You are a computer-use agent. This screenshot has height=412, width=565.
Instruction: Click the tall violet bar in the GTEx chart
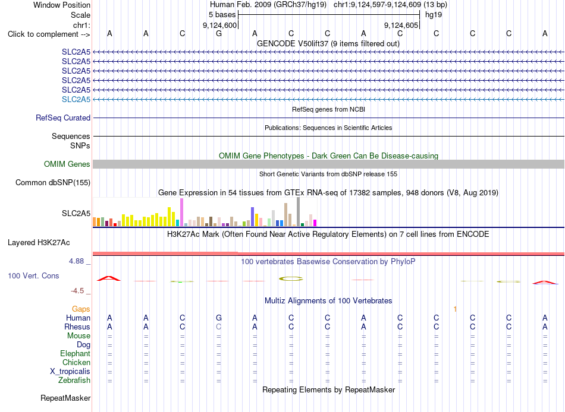point(181,213)
